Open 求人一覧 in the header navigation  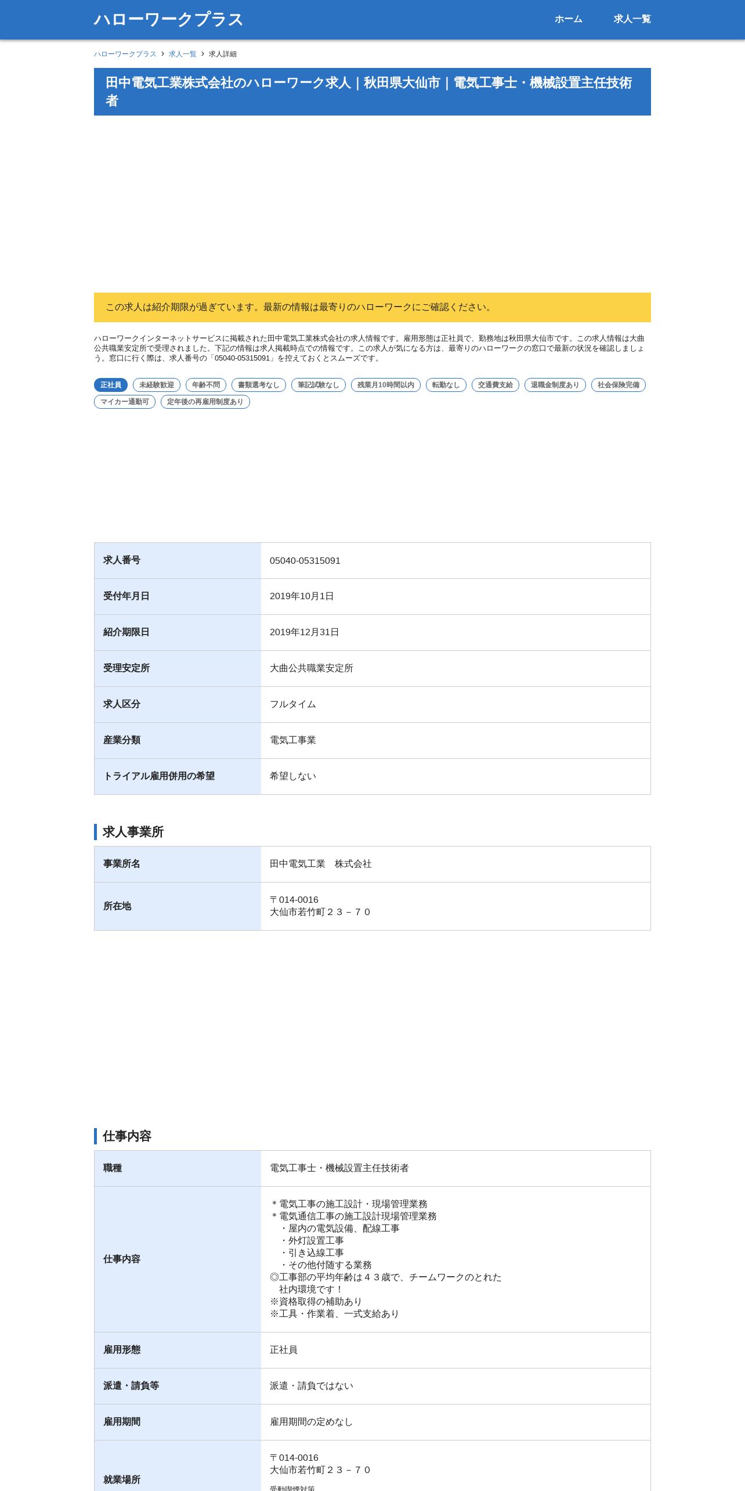pos(632,19)
